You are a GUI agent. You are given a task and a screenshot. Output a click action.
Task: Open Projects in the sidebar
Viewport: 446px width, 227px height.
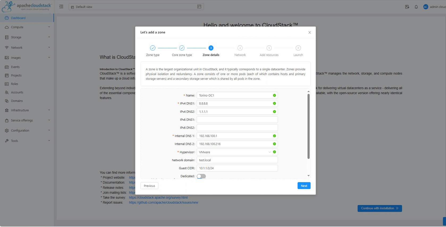point(27,76)
